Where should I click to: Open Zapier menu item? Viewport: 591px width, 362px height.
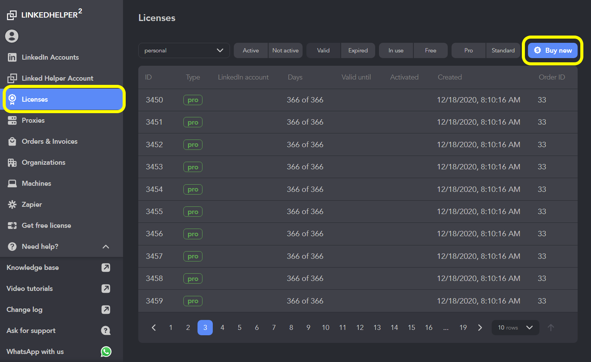pos(62,205)
